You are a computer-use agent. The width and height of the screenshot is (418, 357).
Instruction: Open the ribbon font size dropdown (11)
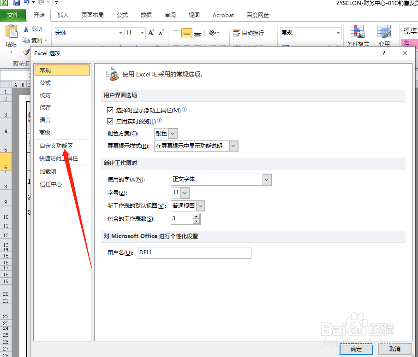142,33
